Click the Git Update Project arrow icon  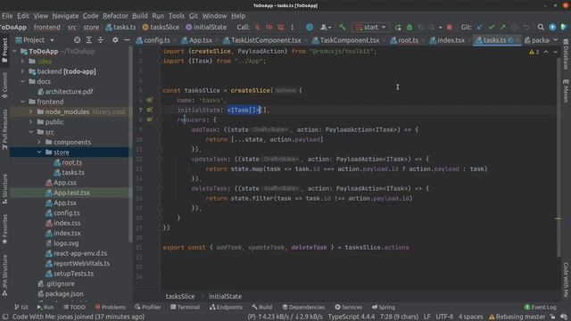pyautogui.click(x=480, y=28)
